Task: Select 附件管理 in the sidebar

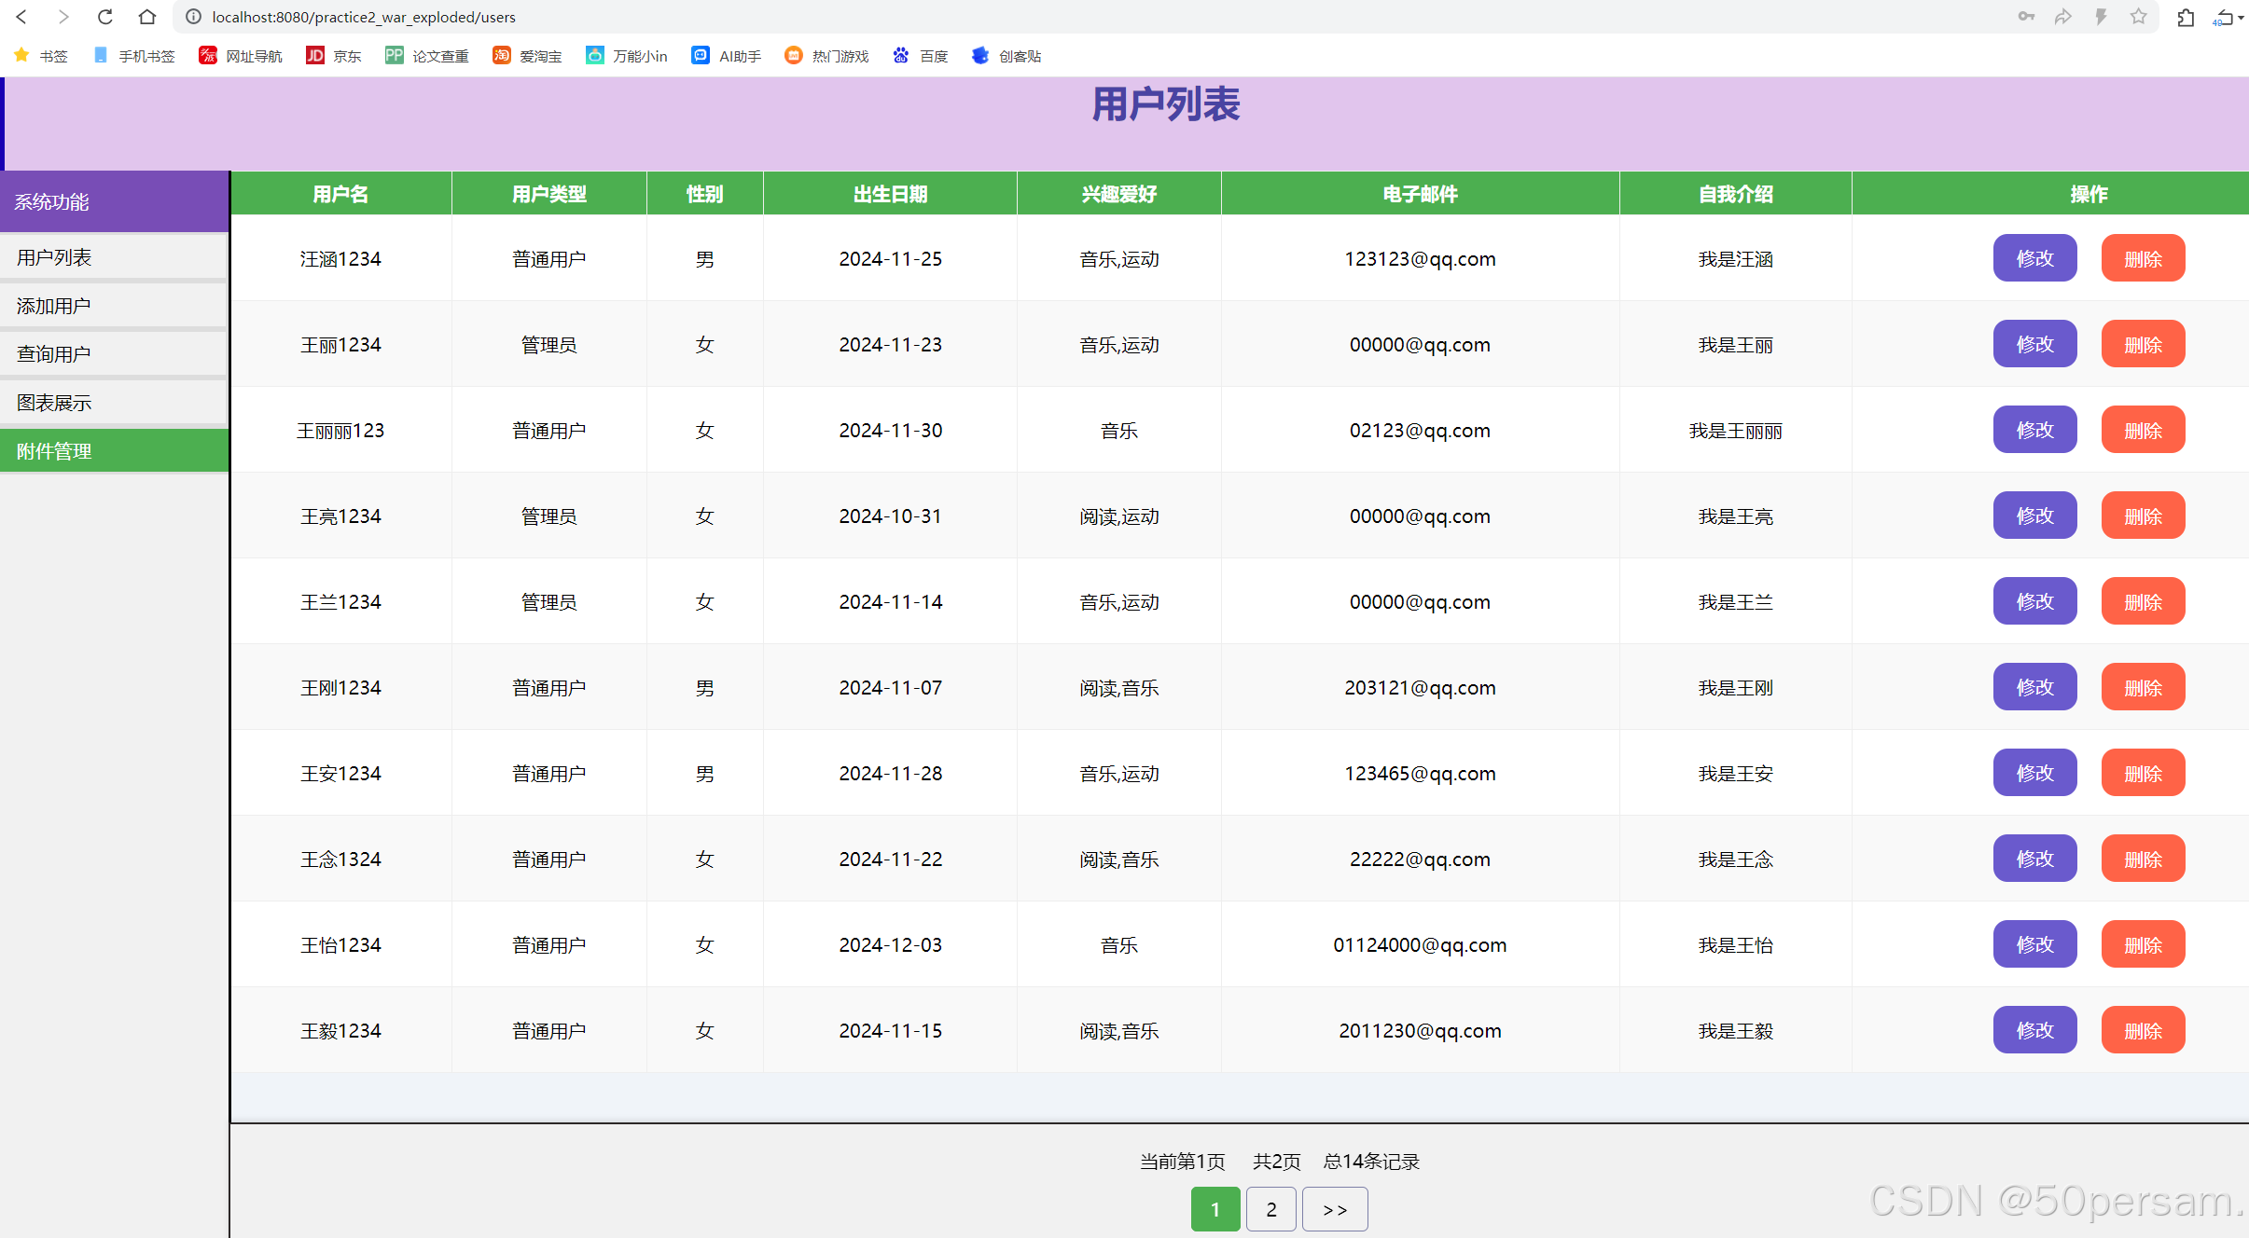Action: click(114, 451)
